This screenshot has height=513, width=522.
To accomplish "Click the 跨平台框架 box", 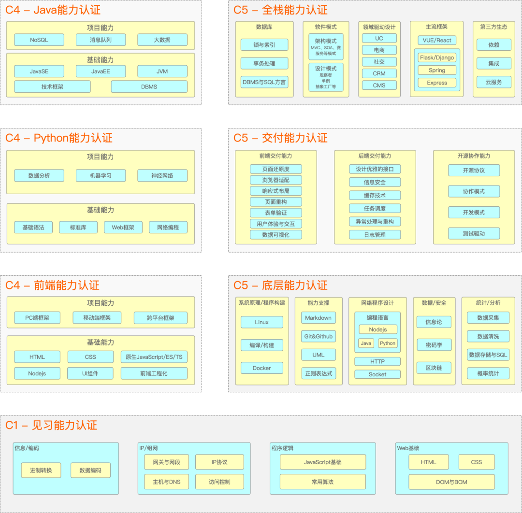I will [x=160, y=318].
